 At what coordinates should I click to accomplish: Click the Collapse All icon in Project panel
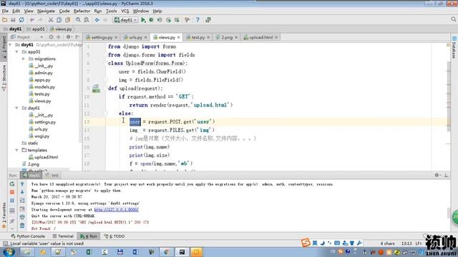pos(59,37)
